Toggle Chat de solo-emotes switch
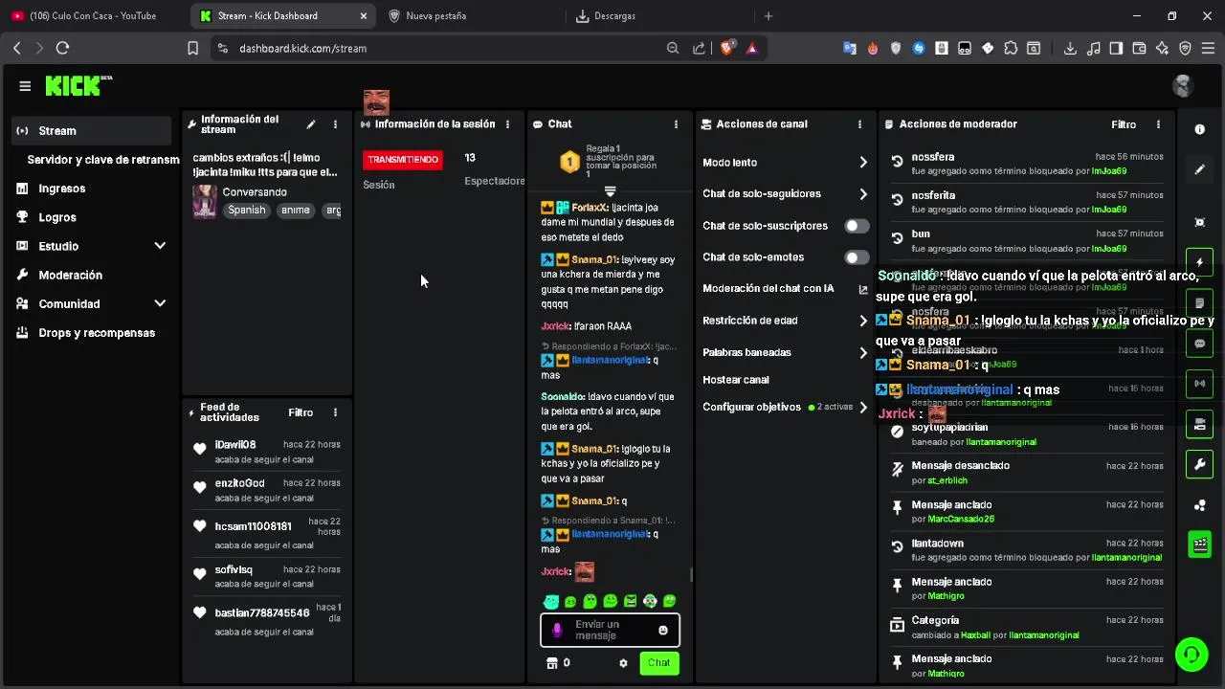Image resolution: width=1225 pixels, height=689 pixels. (857, 257)
